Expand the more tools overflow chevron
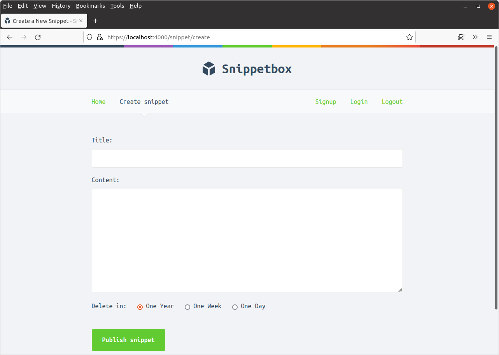Viewport: 499px width, 355px height. [475, 37]
